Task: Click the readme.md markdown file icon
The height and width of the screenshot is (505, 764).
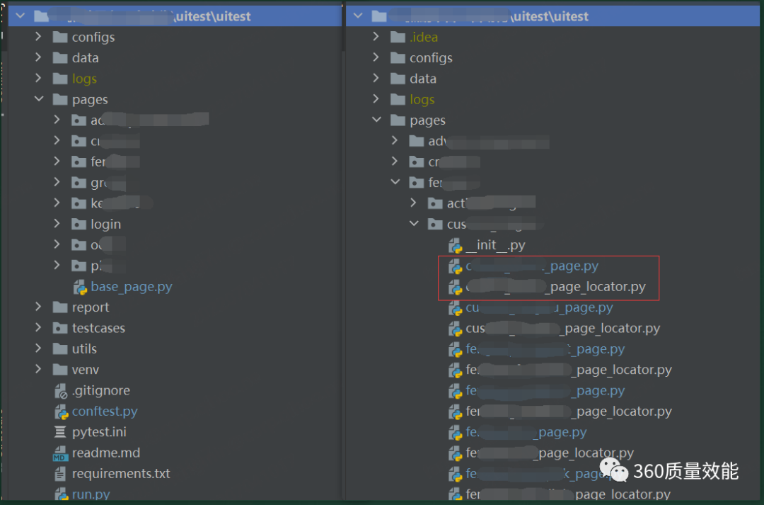Action: (60, 453)
